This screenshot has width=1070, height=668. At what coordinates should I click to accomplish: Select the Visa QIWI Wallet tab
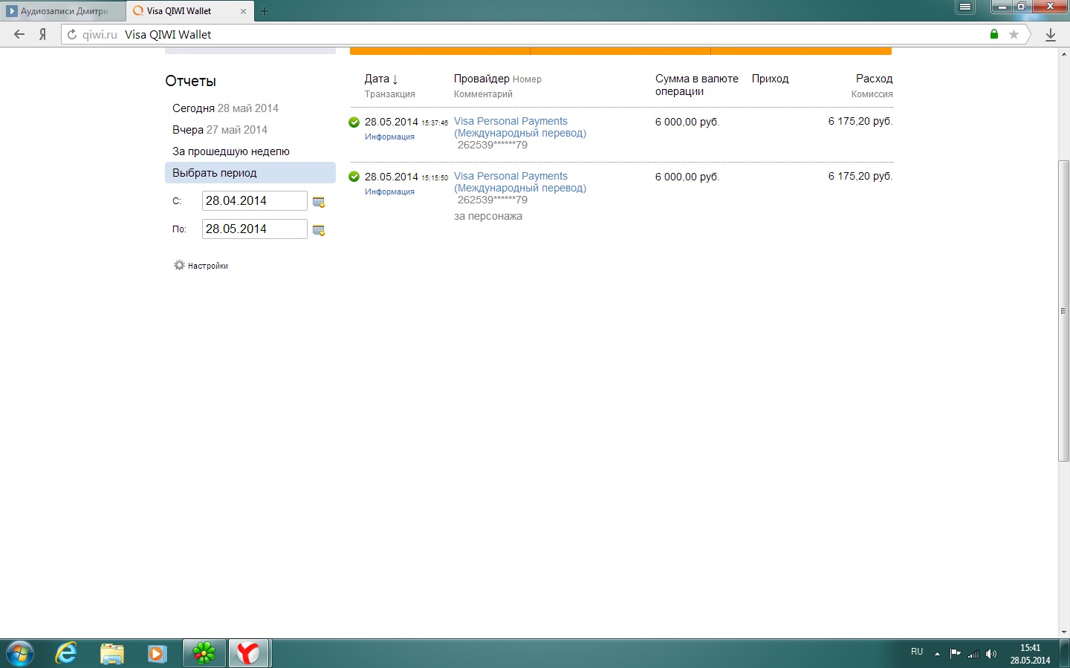(190, 11)
